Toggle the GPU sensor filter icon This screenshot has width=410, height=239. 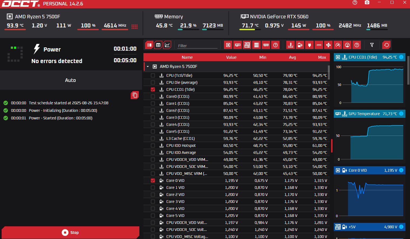coord(238,45)
